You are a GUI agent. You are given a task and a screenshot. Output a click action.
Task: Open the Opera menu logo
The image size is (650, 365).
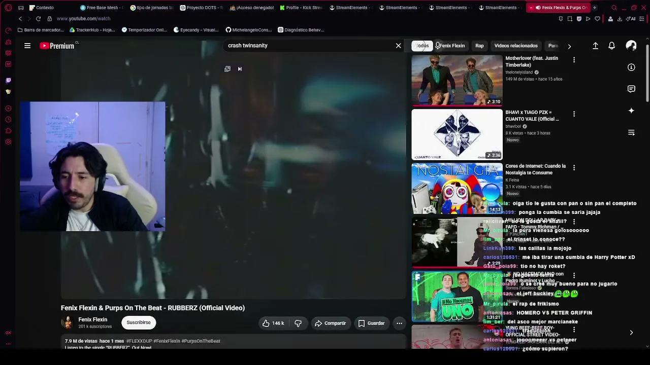pos(8,8)
